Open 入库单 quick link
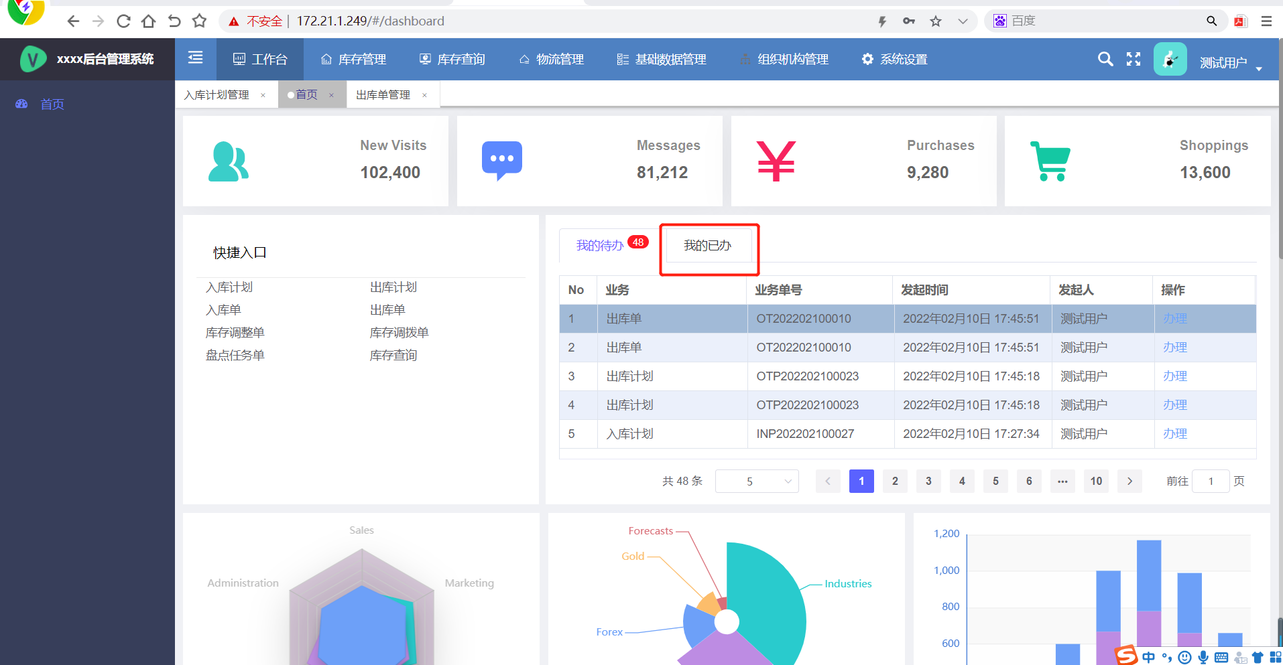This screenshot has height=665, width=1283. (x=223, y=310)
